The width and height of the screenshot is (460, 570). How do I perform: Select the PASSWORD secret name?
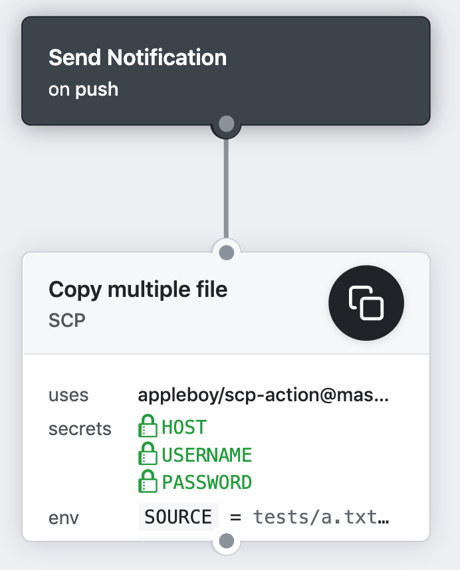coord(207,482)
